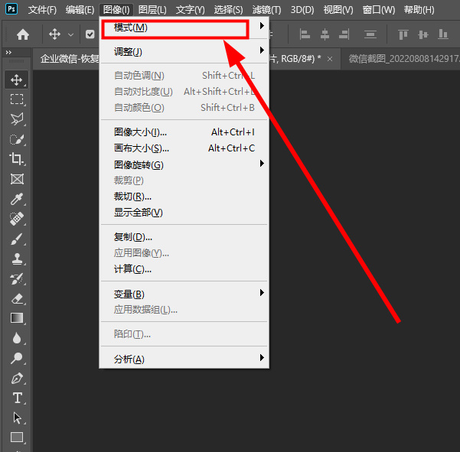The height and width of the screenshot is (452, 460).
Task: Select the History Brush tool
Action: 17,278
